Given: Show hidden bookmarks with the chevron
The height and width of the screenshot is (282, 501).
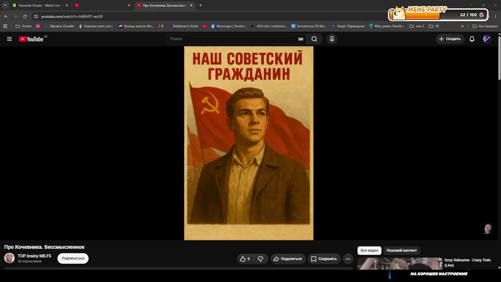Looking at the screenshot, I should (x=462, y=26).
